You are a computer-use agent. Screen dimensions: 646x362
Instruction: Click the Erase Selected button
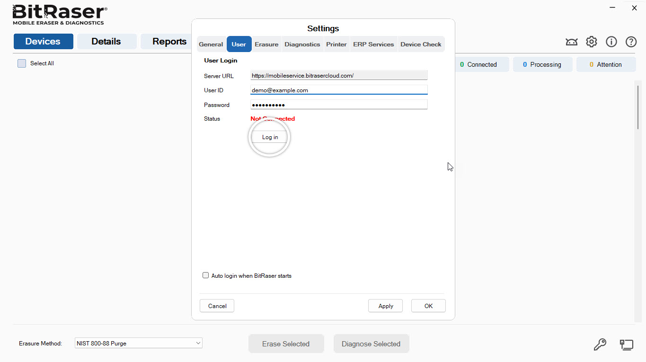pyautogui.click(x=286, y=344)
